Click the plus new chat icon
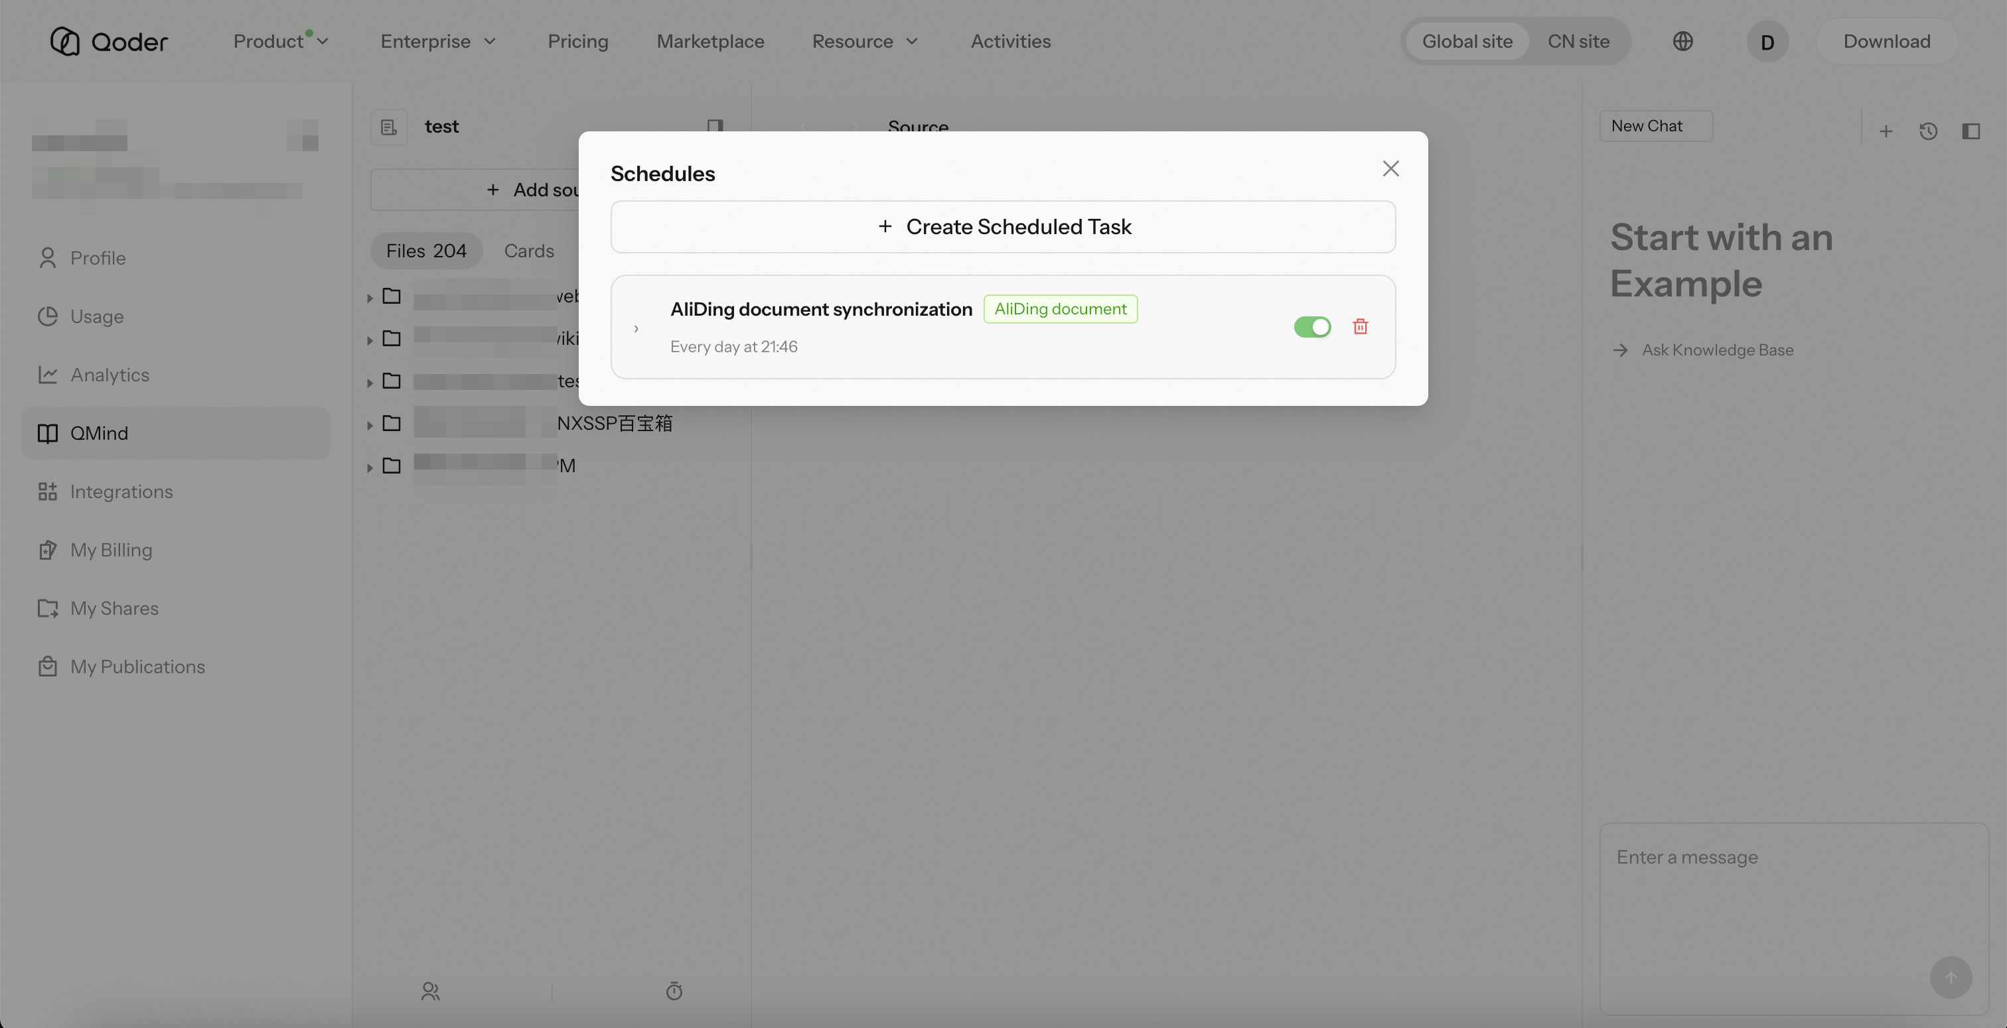The image size is (2007, 1028). pyautogui.click(x=1886, y=131)
